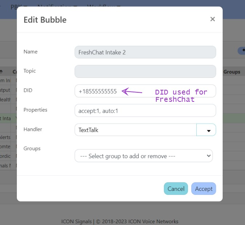Click the ICON Signals footer text
Screen dimensions: 245x225
(120, 221)
